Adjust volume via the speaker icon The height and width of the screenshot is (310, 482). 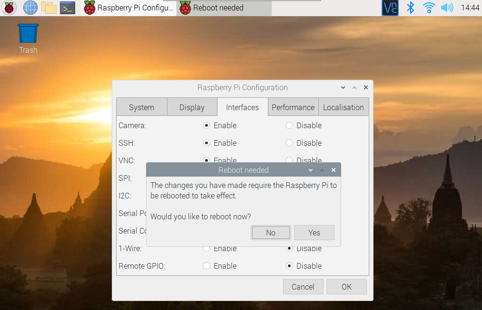[446, 8]
